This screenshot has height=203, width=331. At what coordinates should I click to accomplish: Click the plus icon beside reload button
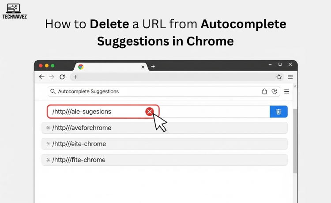point(75,77)
